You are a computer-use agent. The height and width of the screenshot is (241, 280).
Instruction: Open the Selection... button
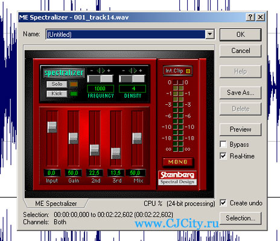[x=241, y=218]
